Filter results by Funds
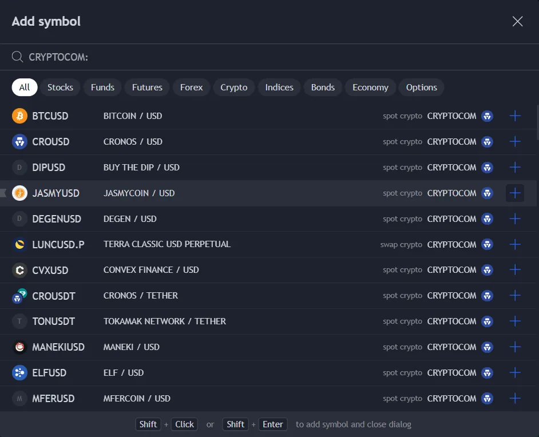This screenshot has height=437, width=539. point(102,88)
